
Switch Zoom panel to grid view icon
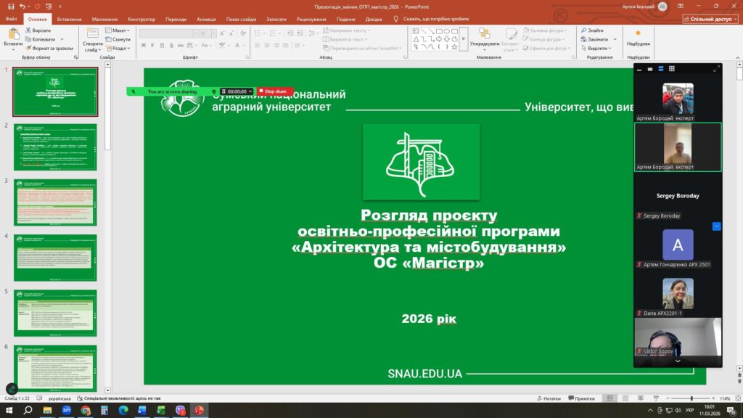point(672,69)
